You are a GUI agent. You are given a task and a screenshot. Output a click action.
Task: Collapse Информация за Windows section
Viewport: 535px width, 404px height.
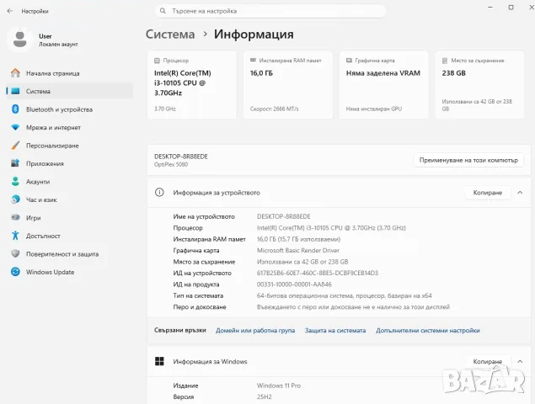pos(520,361)
